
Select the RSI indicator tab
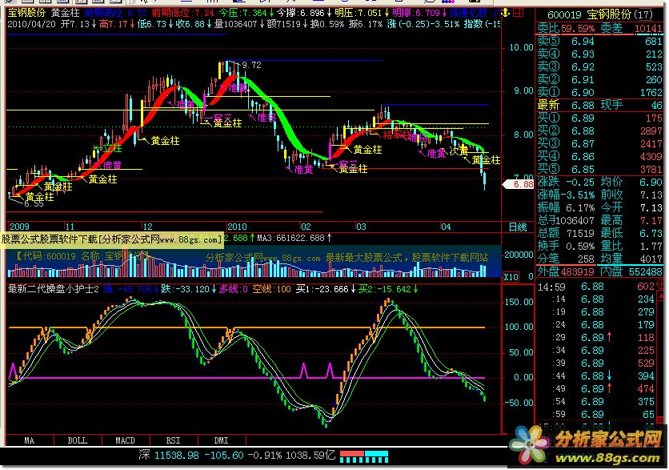coord(173,440)
